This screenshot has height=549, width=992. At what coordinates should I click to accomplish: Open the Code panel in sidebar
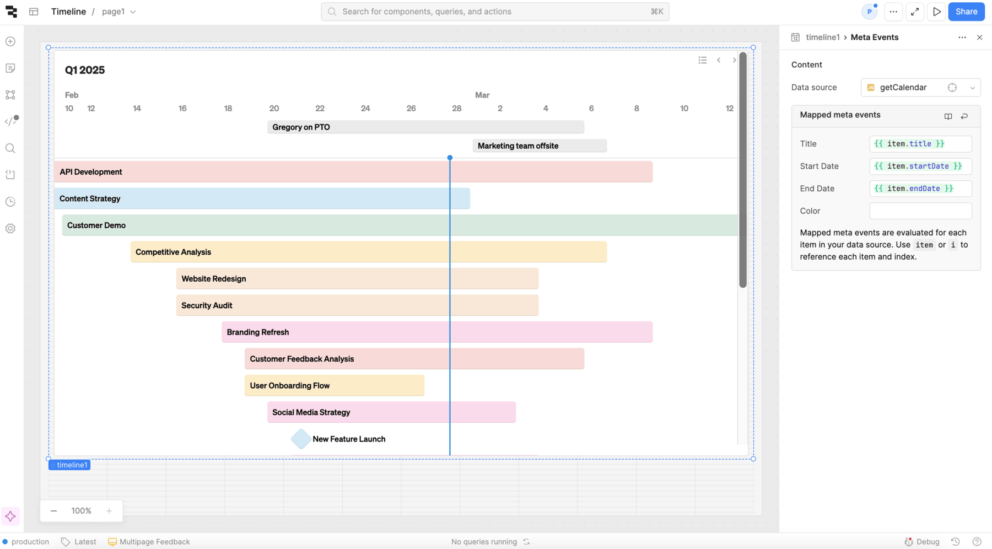11,121
